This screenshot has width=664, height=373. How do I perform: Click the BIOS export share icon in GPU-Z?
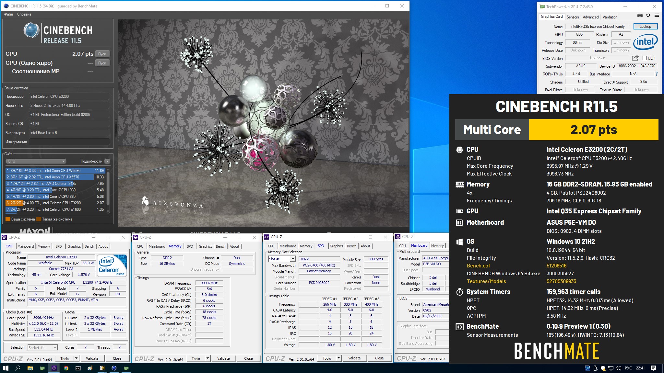635,58
